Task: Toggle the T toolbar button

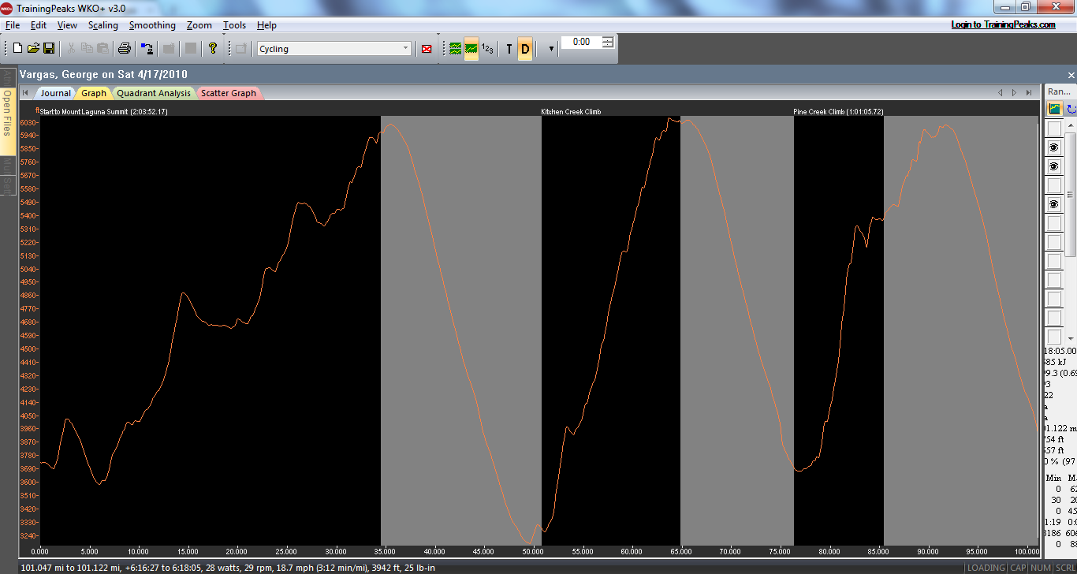Action: (x=509, y=49)
